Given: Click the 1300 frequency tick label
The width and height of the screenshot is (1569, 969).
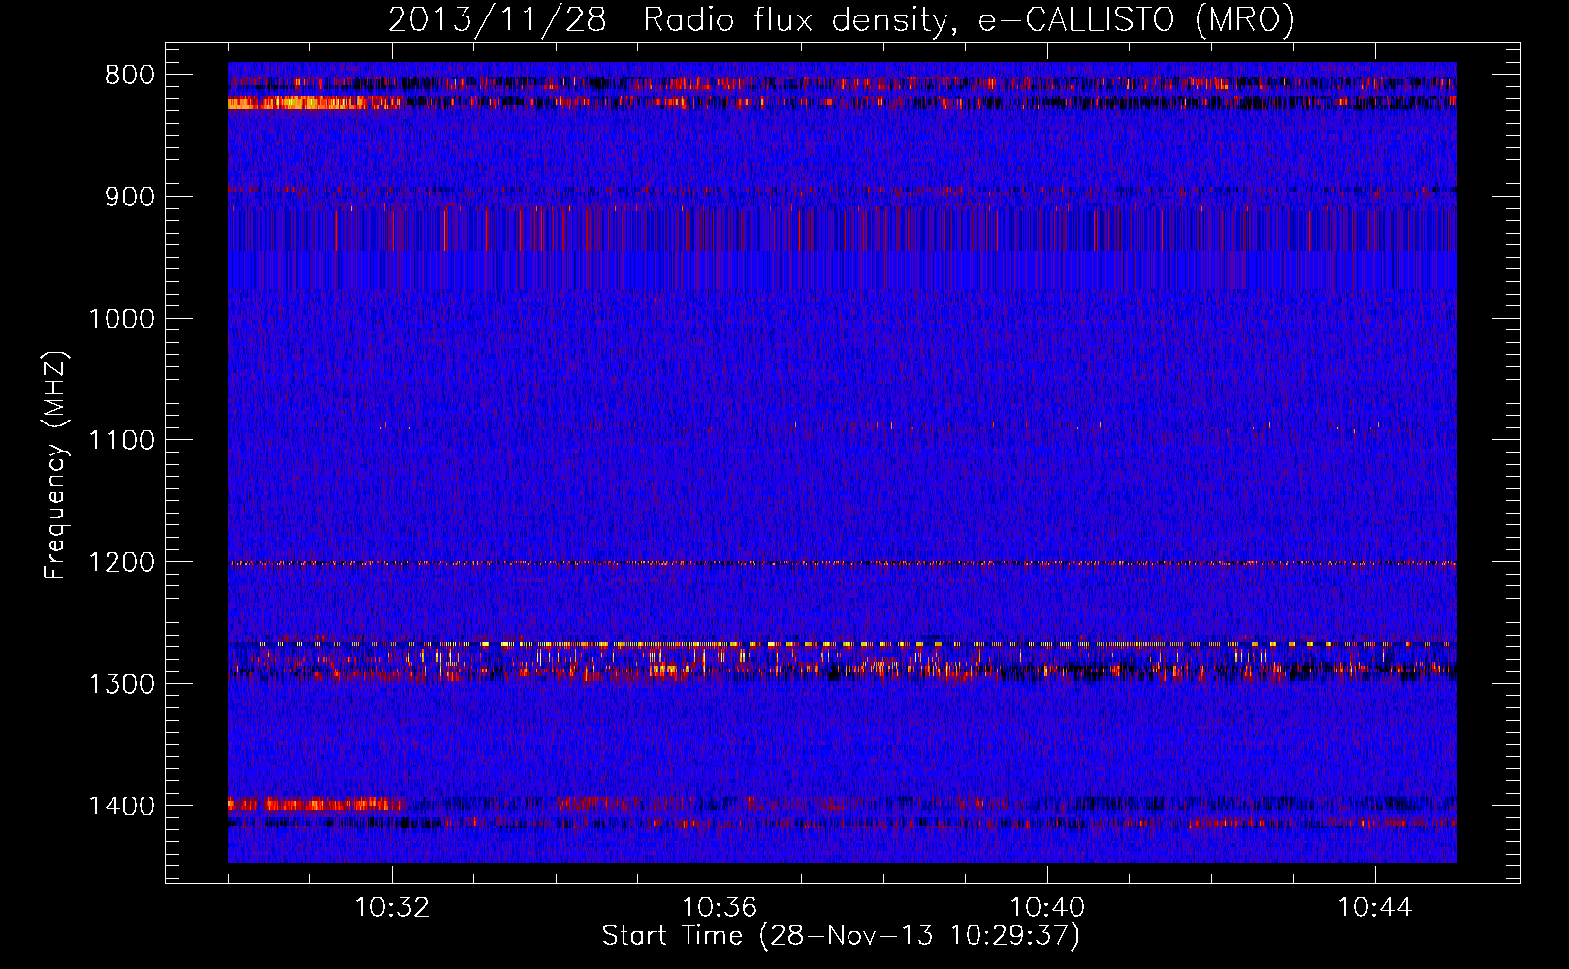Looking at the screenshot, I should [x=121, y=684].
